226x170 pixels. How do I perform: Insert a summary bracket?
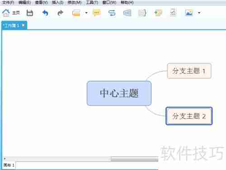point(142,13)
